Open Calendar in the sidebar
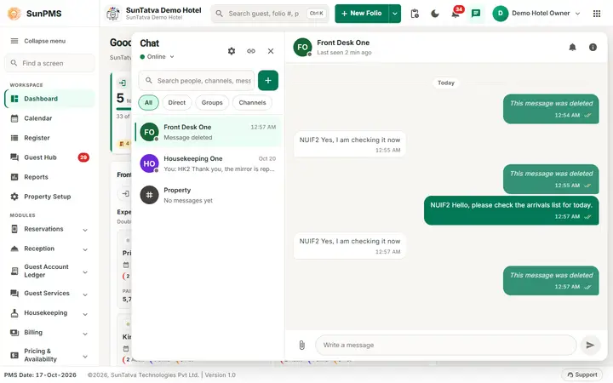The width and height of the screenshot is (613, 383). (49, 118)
